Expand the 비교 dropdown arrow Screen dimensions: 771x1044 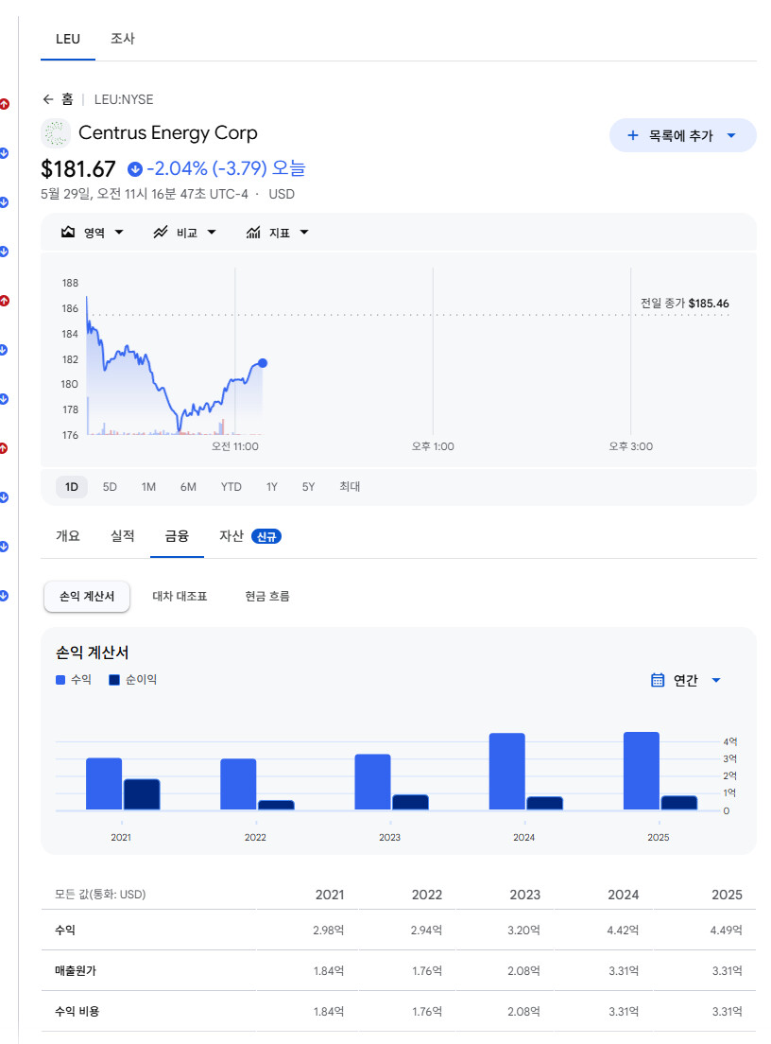click(212, 233)
